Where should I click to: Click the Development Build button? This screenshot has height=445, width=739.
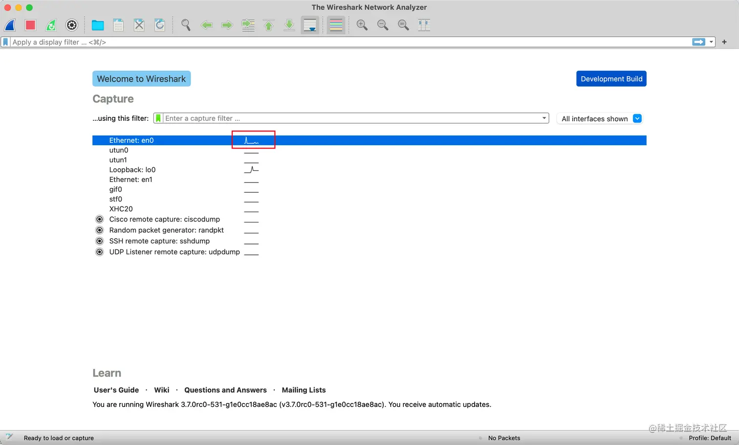[611, 79]
